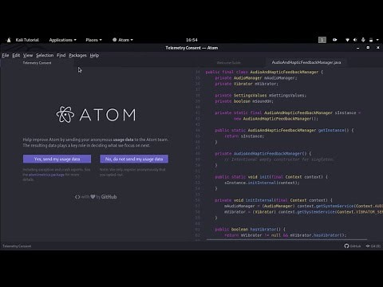The height and width of the screenshot is (287, 383).
Task: Click the 'private Vibrator mVibrator;' line
Action: pos(247,84)
